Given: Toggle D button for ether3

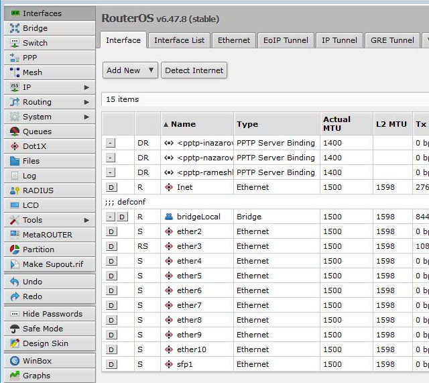Looking at the screenshot, I should (111, 247).
